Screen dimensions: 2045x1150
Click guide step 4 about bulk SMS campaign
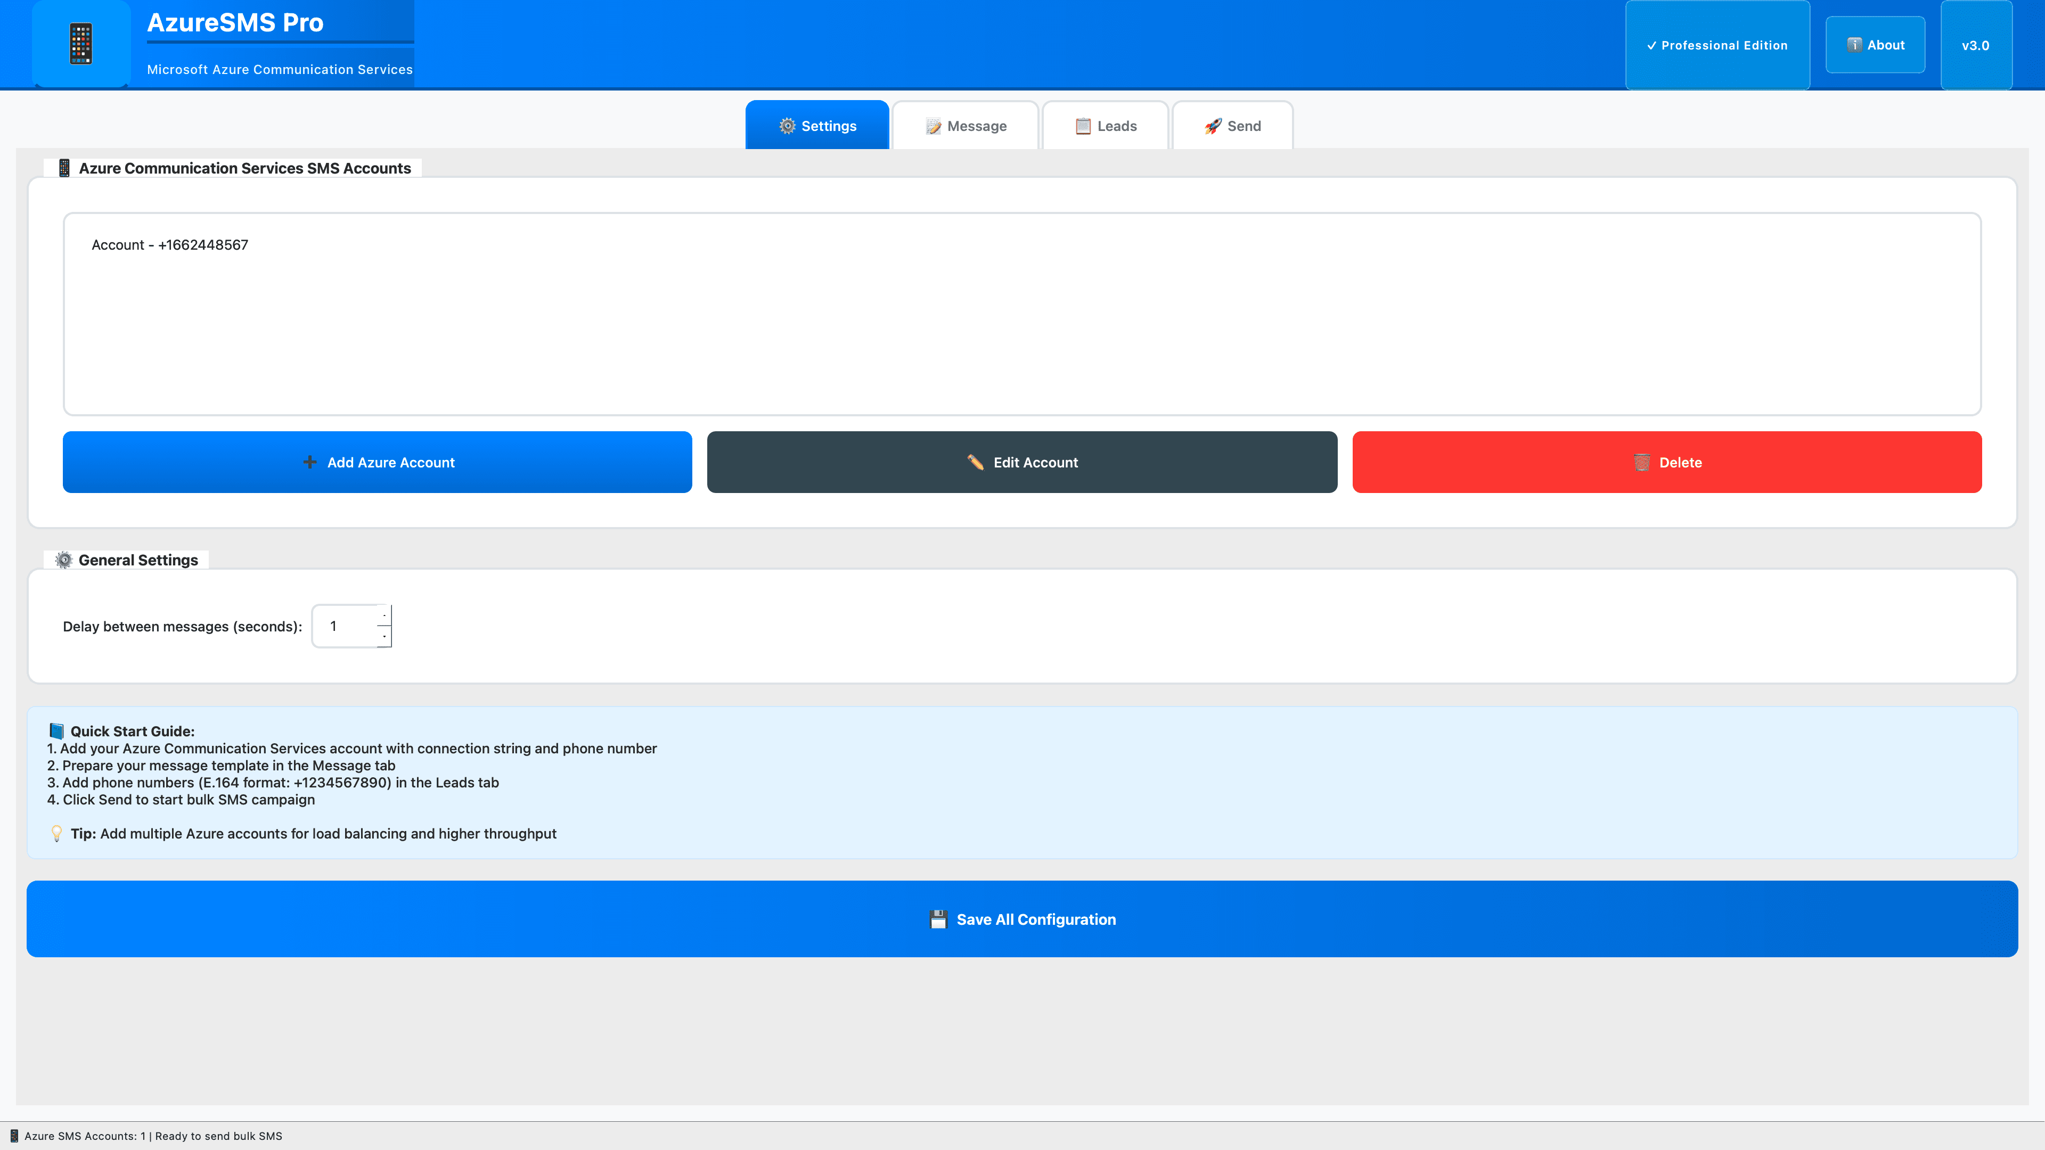pyautogui.click(x=181, y=799)
